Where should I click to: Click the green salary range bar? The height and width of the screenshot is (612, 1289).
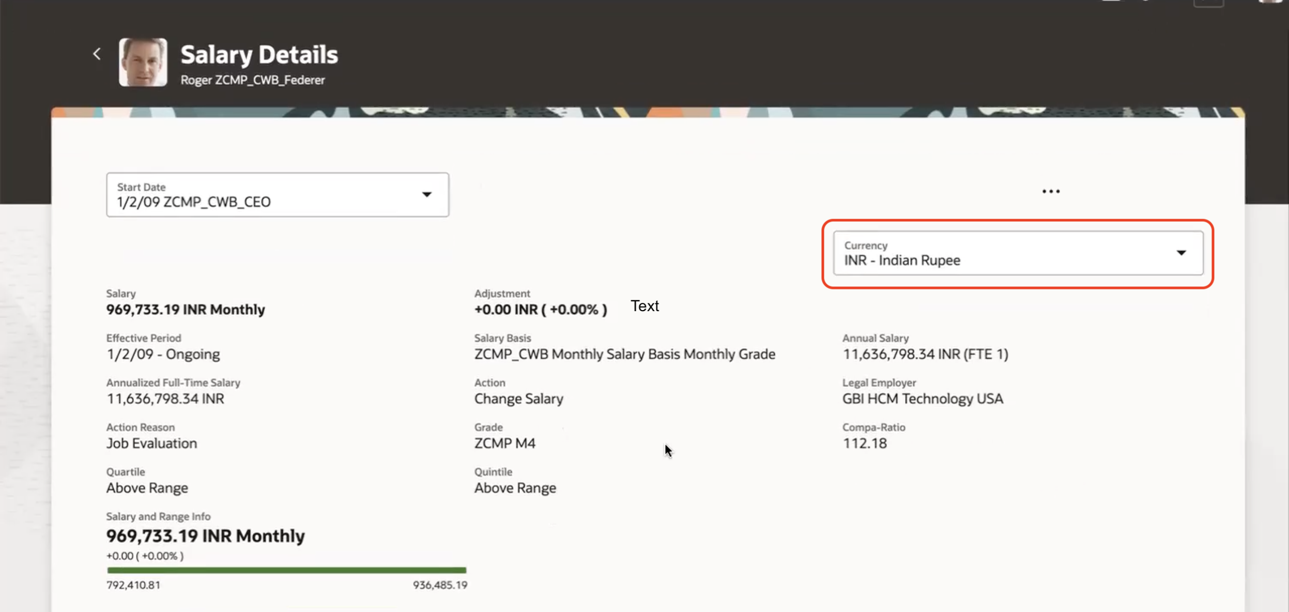point(286,570)
